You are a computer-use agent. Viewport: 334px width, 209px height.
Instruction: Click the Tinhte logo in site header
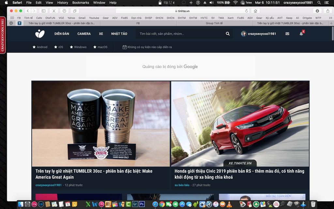[40, 34]
